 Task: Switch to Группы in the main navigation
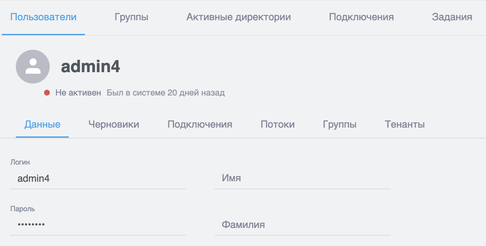[131, 17]
